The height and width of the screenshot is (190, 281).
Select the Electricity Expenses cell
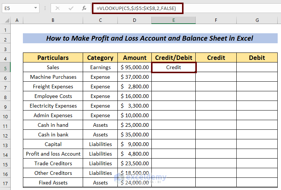tap(53, 106)
